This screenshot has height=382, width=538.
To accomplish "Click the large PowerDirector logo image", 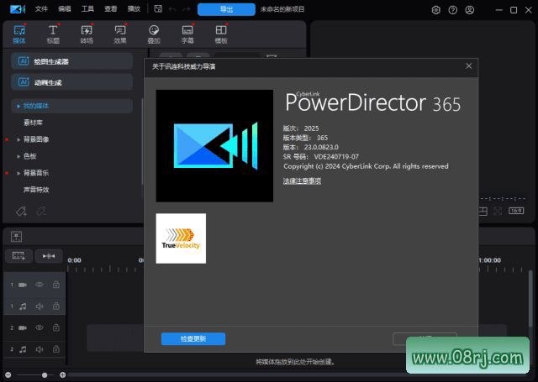I will [214, 146].
